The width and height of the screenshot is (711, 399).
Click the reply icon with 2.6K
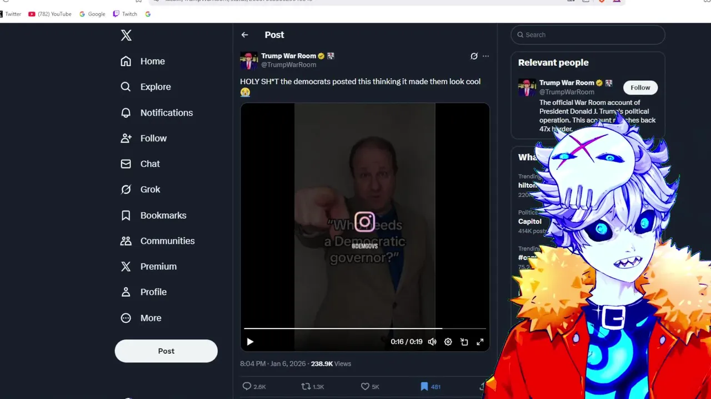(254, 387)
